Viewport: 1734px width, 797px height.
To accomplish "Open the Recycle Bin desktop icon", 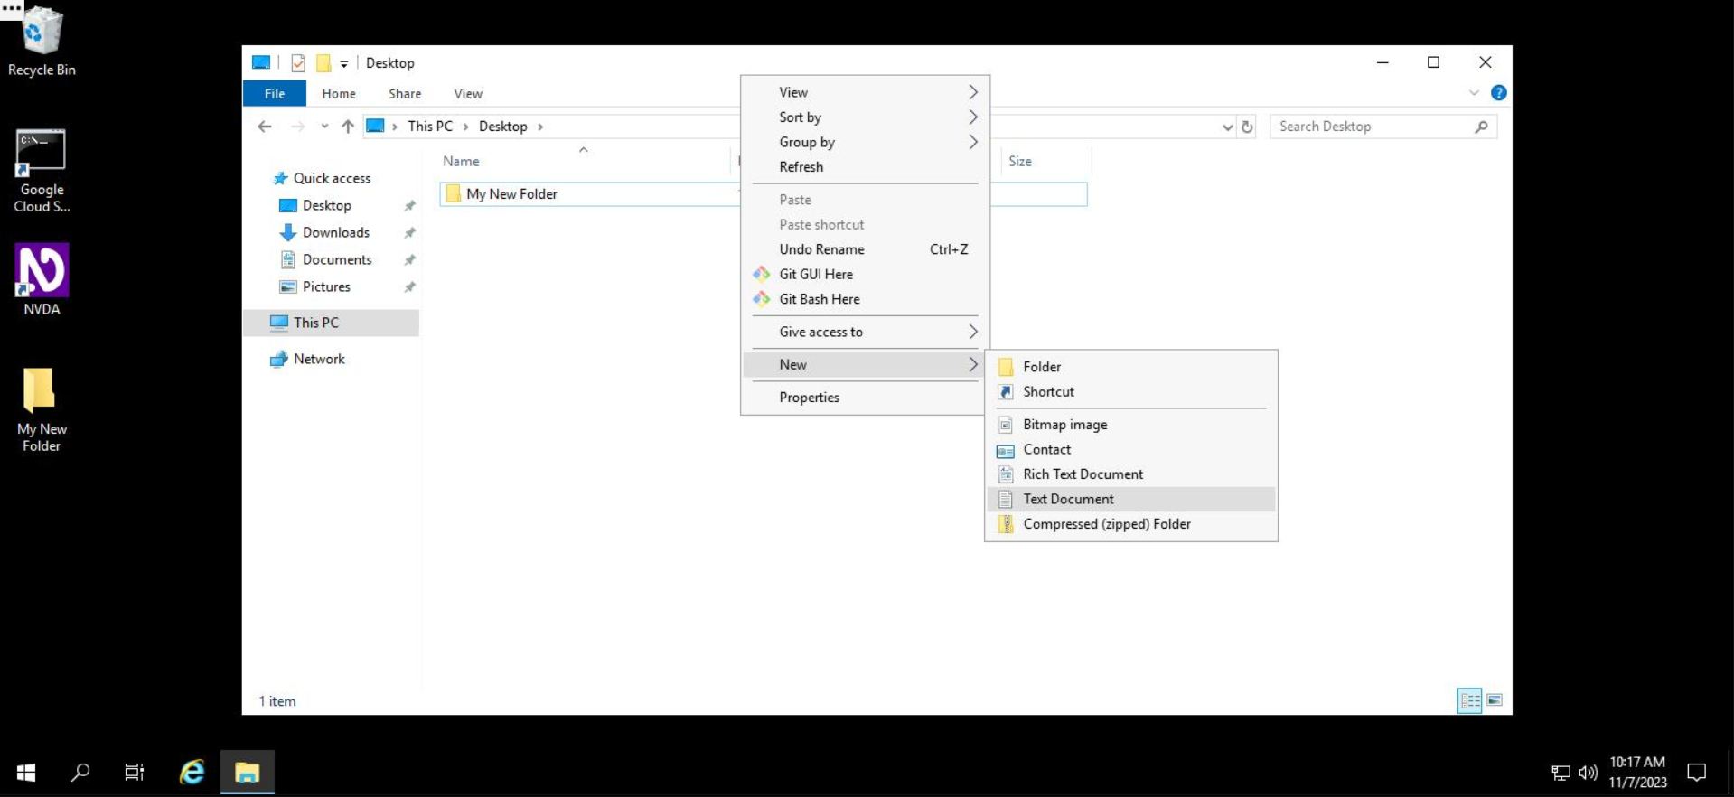I will click(42, 42).
